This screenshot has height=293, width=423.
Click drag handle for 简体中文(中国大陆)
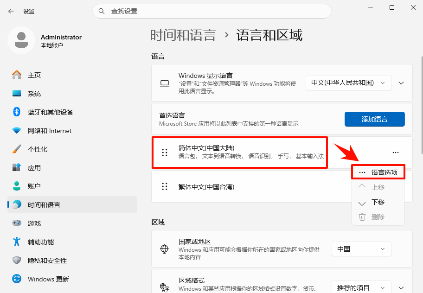point(165,153)
